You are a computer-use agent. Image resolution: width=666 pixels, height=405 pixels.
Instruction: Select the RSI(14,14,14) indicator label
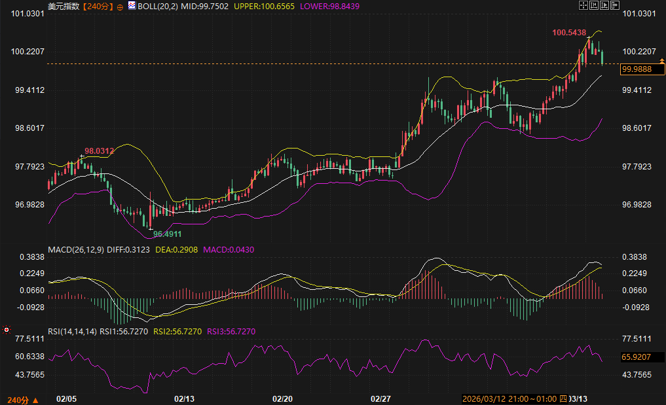pyautogui.click(x=72, y=332)
